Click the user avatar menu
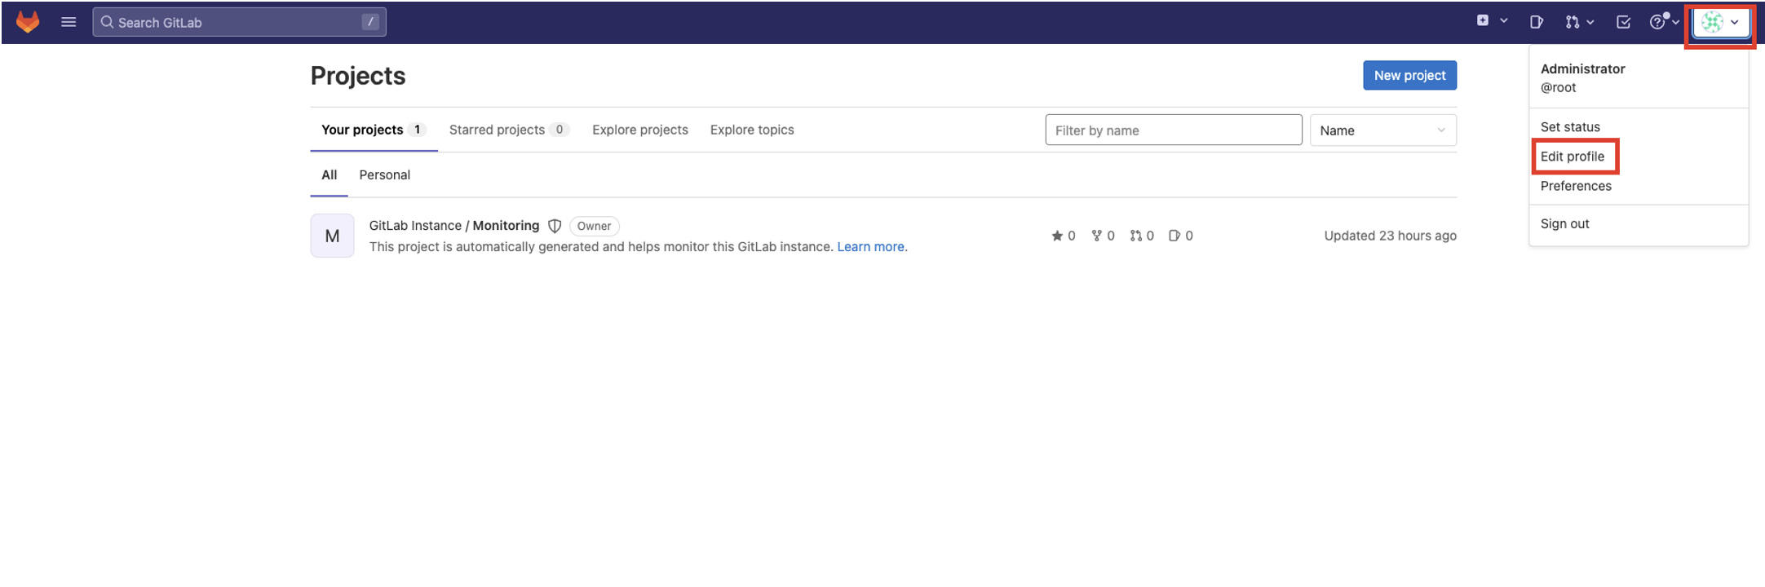Viewport: 1765px width, 587px height. pos(1720,23)
